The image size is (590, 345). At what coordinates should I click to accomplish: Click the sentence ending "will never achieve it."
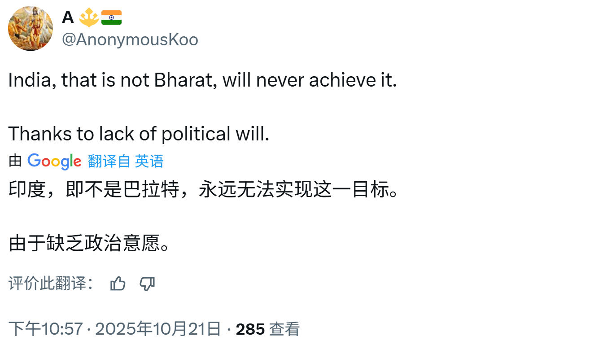[202, 81]
